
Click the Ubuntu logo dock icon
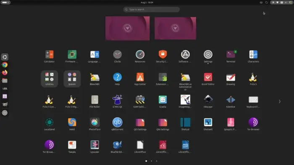click(x=5, y=57)
